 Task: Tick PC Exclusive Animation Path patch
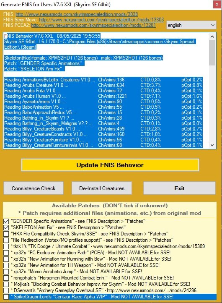pos(6,253)
